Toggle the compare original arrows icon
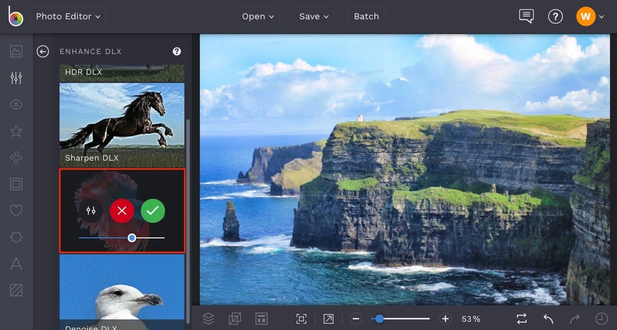The width and height of the screenshot is (617, 330). point(522,319)
